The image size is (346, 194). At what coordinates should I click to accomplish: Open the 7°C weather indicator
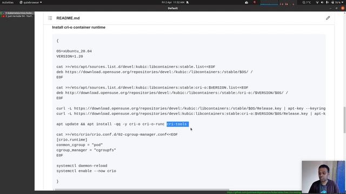pyautogui.click(x=307, y=2)
